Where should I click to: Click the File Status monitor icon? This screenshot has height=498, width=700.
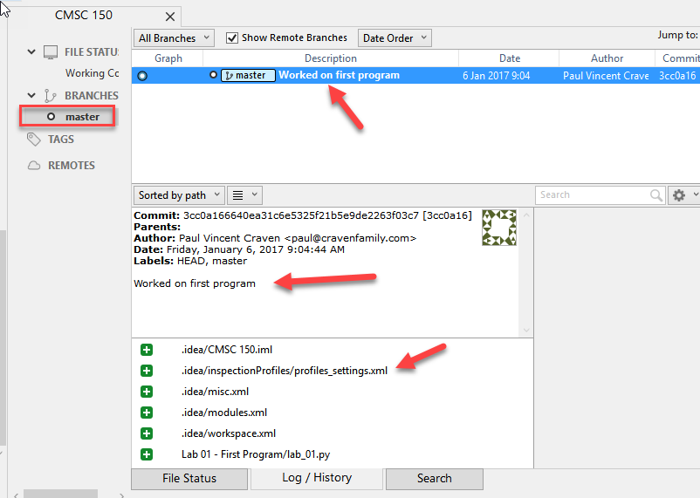51,52
